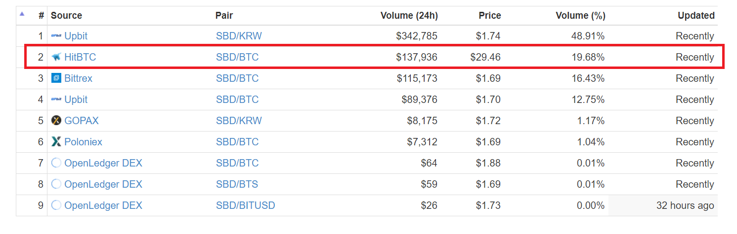The height and width of the screenshot is (234, 737).
Task: Open SBD/KRW pair link for Upbit
Action: tap(239, 36)
